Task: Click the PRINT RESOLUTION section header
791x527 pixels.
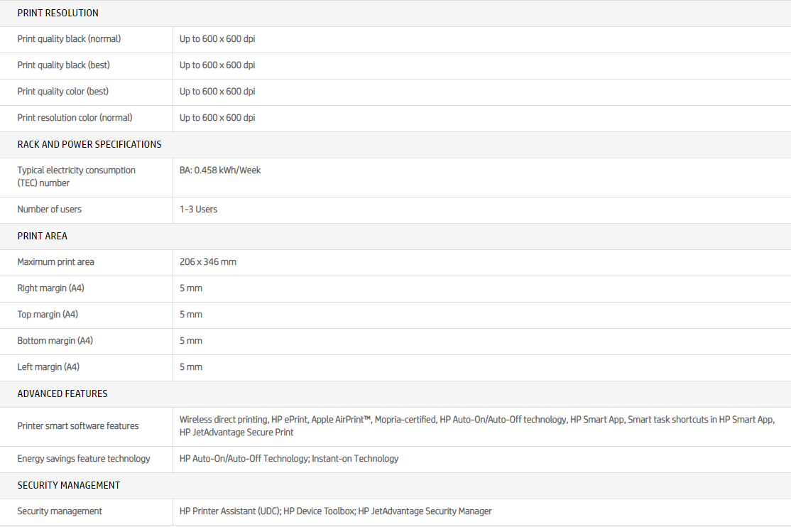Action: point(58,13)
